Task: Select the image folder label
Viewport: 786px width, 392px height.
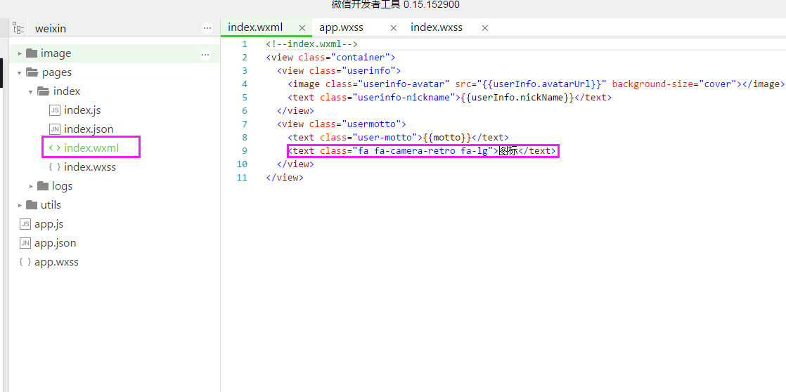Action: (x=56, y=53)
